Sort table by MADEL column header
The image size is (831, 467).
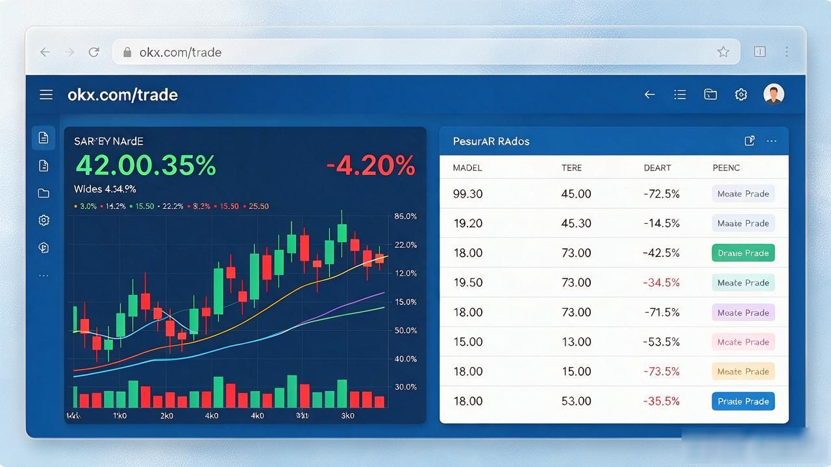tap(467, 167)
